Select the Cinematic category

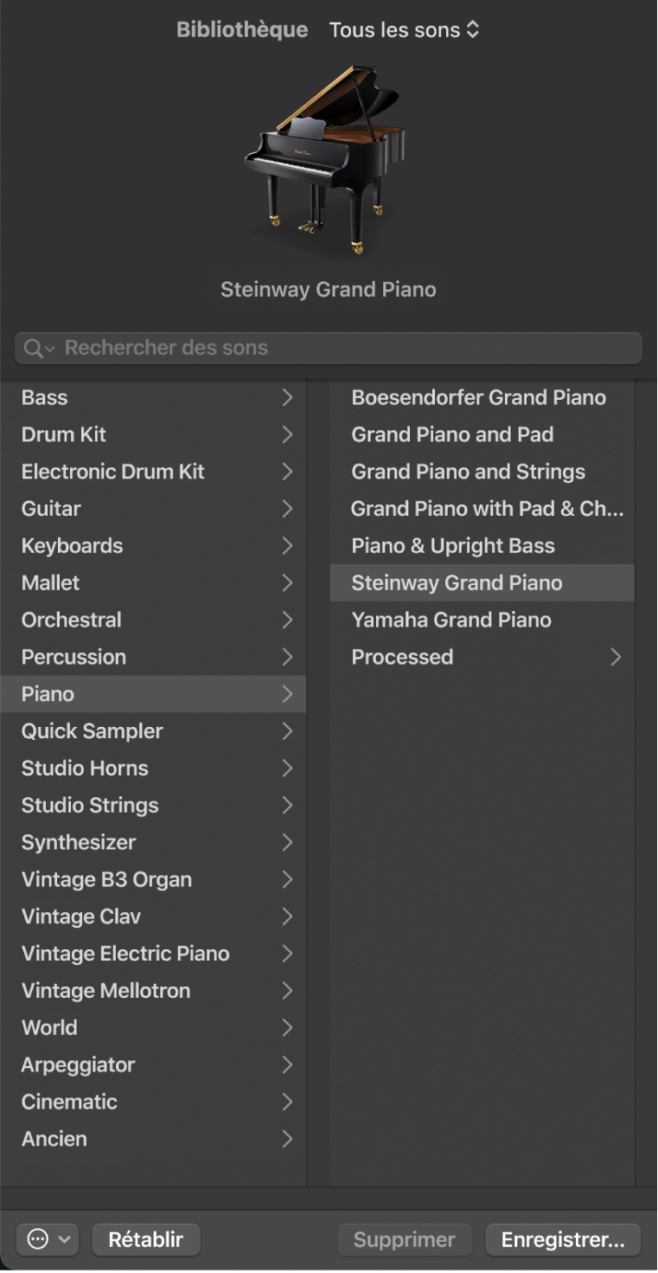click(x=69, y=1102)
